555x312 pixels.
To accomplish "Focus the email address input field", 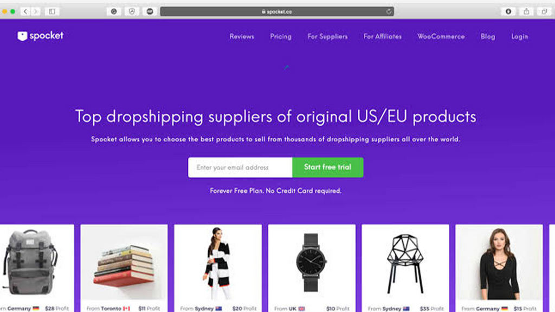I will [240, 167].
